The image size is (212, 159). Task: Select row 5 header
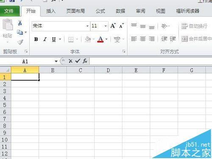pos(5,105)
